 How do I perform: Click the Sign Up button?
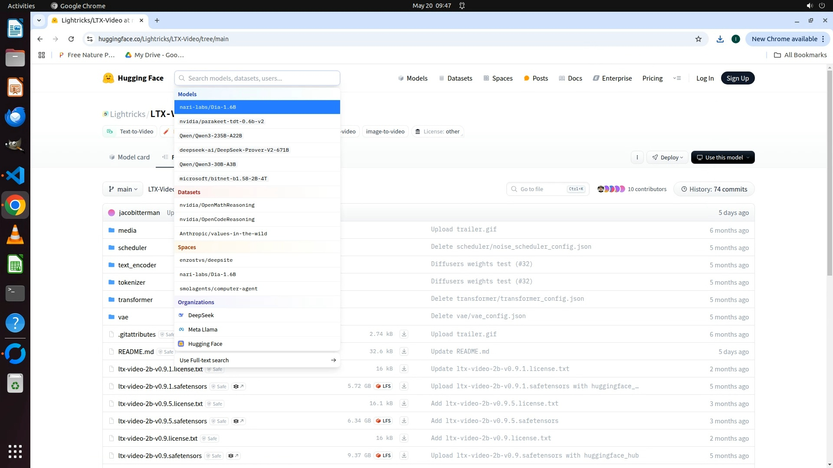[x=738, y=78]
